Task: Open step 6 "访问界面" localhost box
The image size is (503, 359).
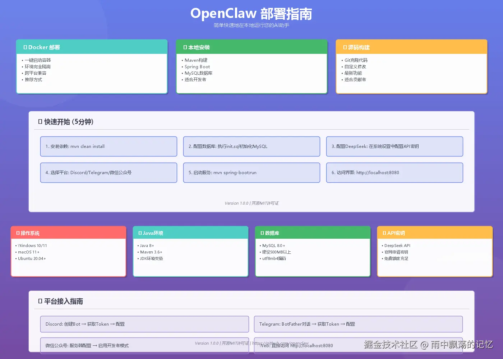Action: click(x=394, y=173)
